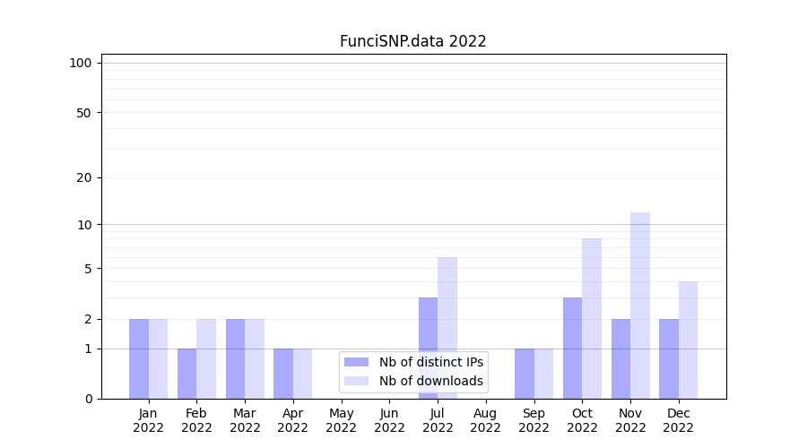Click the '100' y-axis tick label
Image resolution: width=807 pixels, height=448 pixels.
tap(81, 63)
